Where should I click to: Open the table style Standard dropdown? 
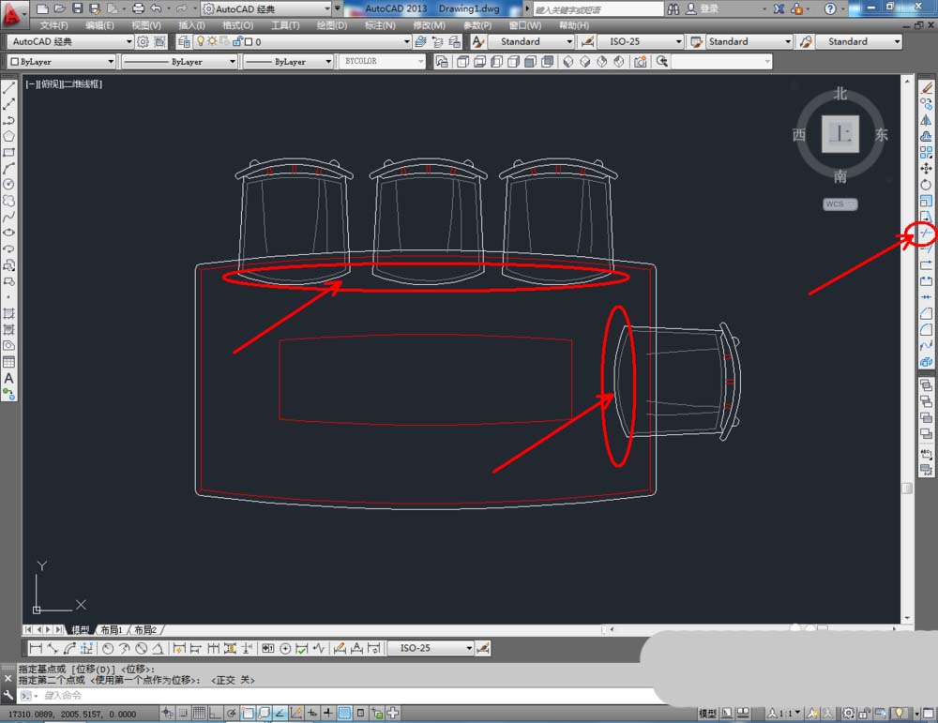(749, 41)
